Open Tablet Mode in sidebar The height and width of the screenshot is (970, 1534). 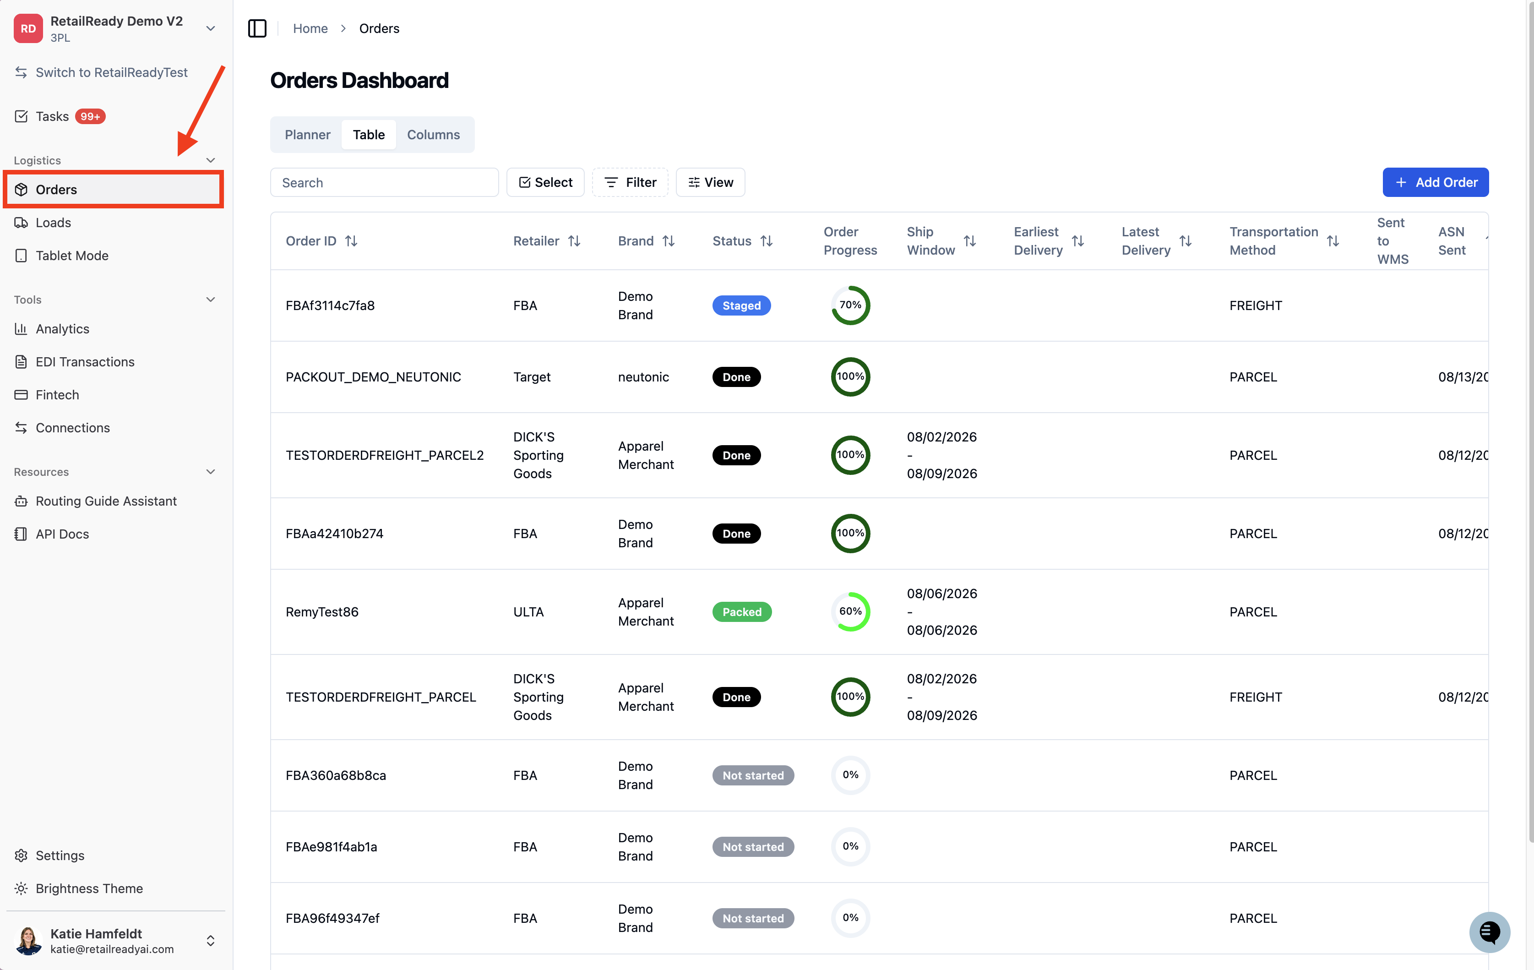click(x=114, y=256)
